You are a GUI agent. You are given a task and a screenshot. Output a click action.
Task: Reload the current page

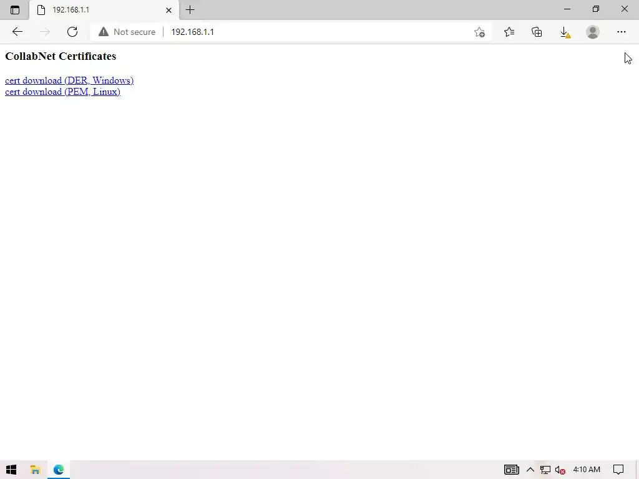(72, 32)
